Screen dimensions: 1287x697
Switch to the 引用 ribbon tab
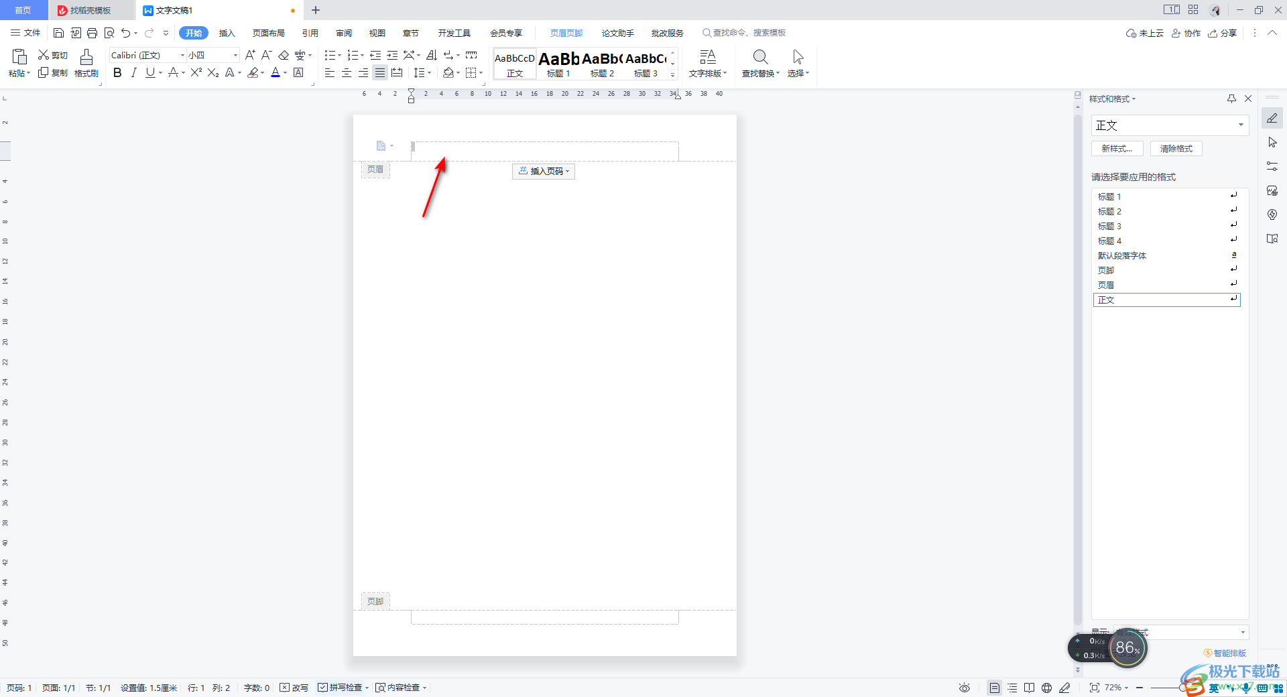pyautogui.click(x=310, y=33)
